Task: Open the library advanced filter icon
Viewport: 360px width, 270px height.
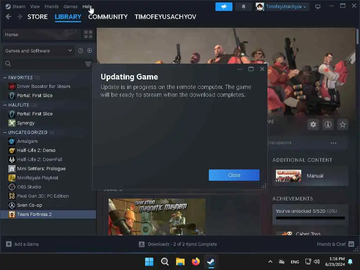Action: point(88,64)
